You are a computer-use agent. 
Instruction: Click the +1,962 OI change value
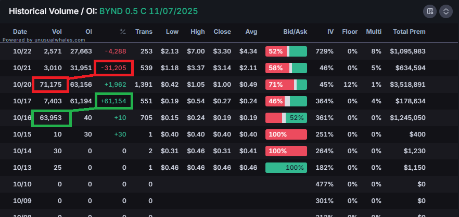(115, 85)
